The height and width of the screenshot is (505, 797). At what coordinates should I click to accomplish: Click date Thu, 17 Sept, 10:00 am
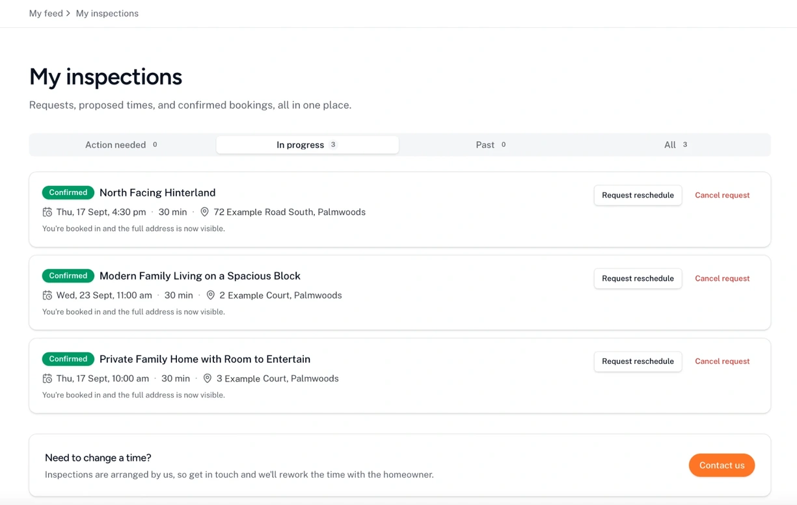[103, 378]
